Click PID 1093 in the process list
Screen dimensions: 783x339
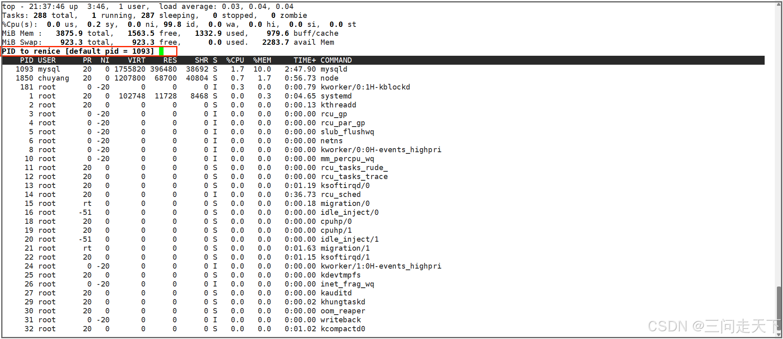[24, 69]
